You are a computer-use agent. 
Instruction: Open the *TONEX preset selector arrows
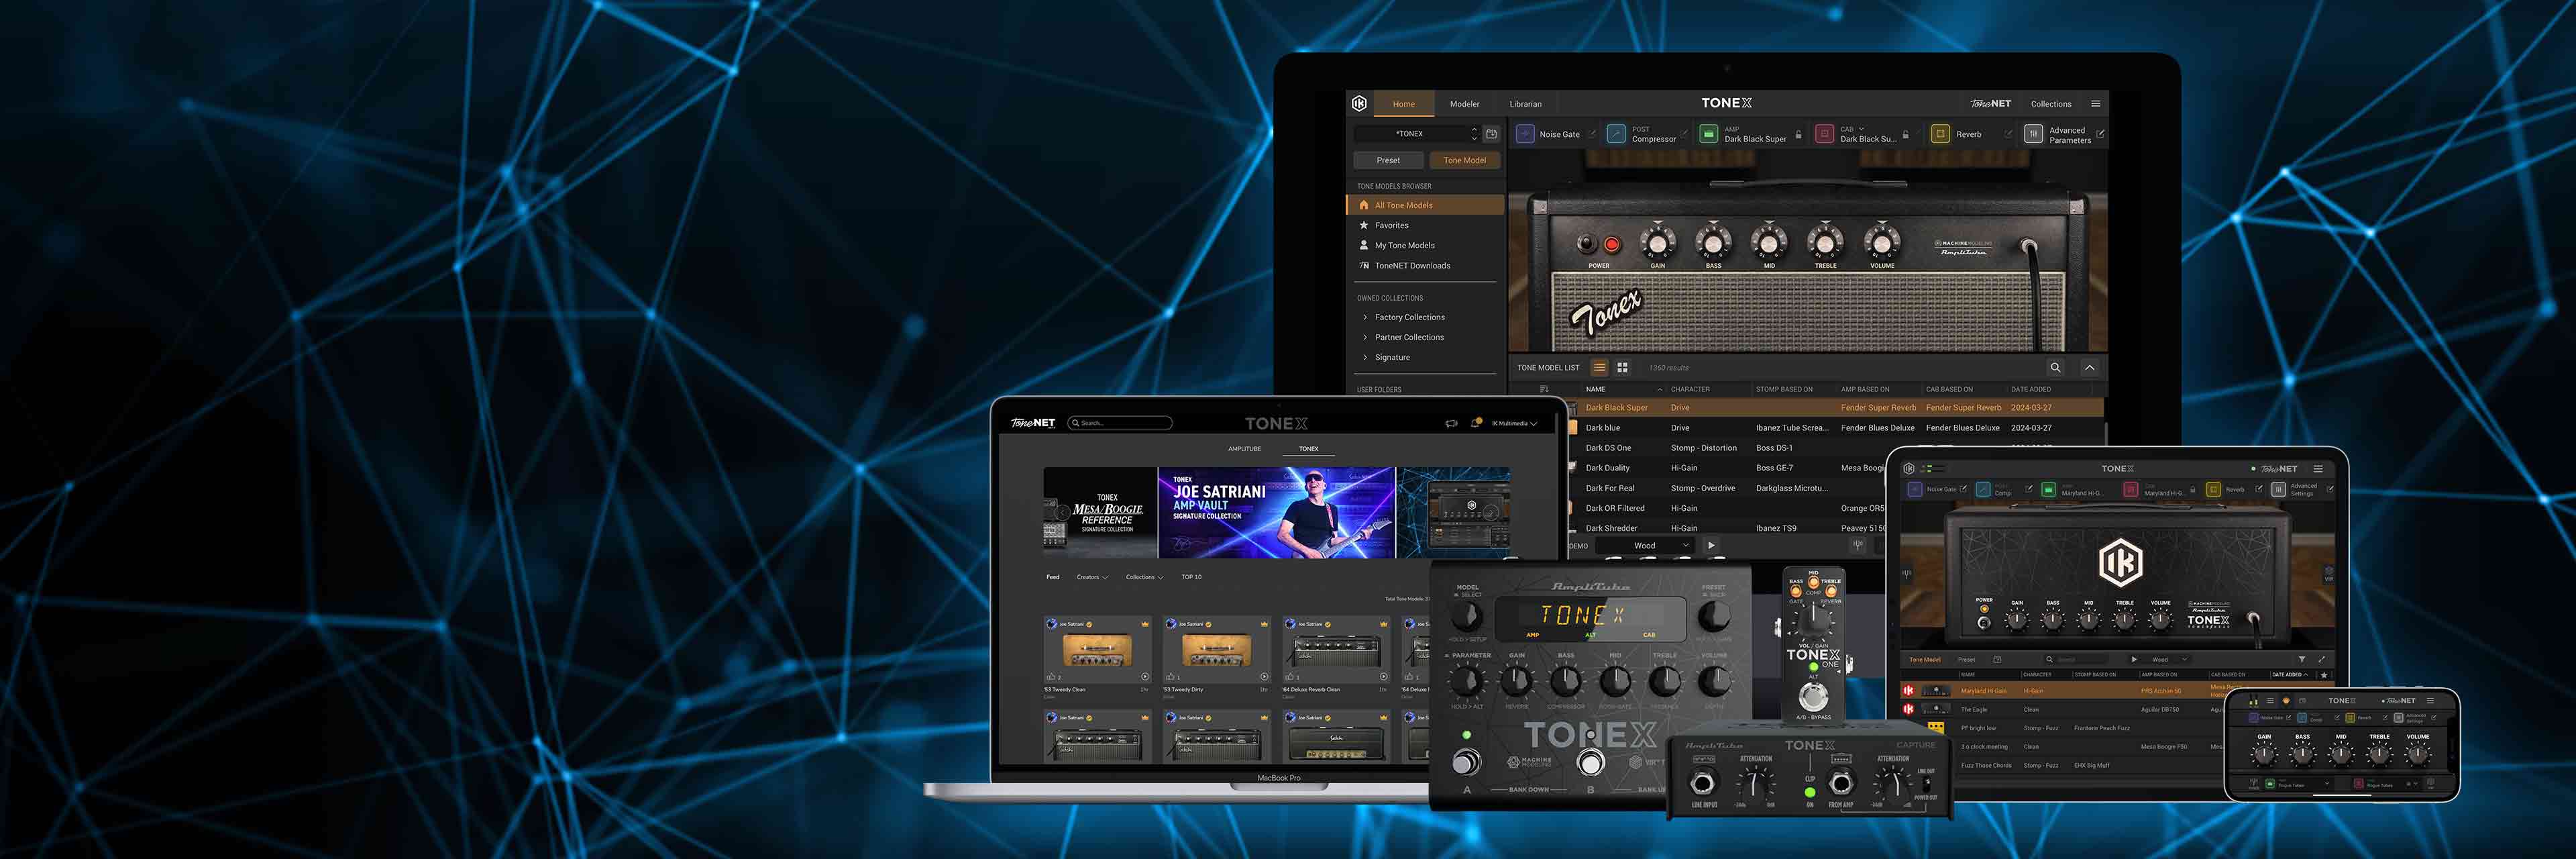[1473, 133]
